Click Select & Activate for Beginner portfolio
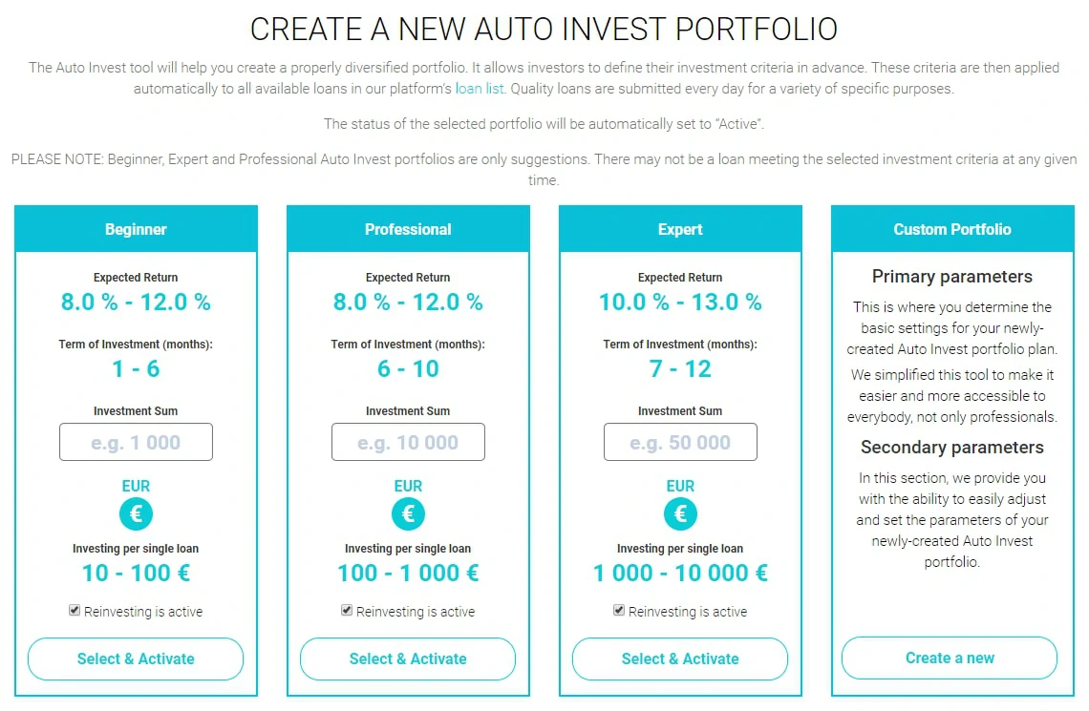The width and height of the screenshot is (1089, 711). [x=136, y=659]
